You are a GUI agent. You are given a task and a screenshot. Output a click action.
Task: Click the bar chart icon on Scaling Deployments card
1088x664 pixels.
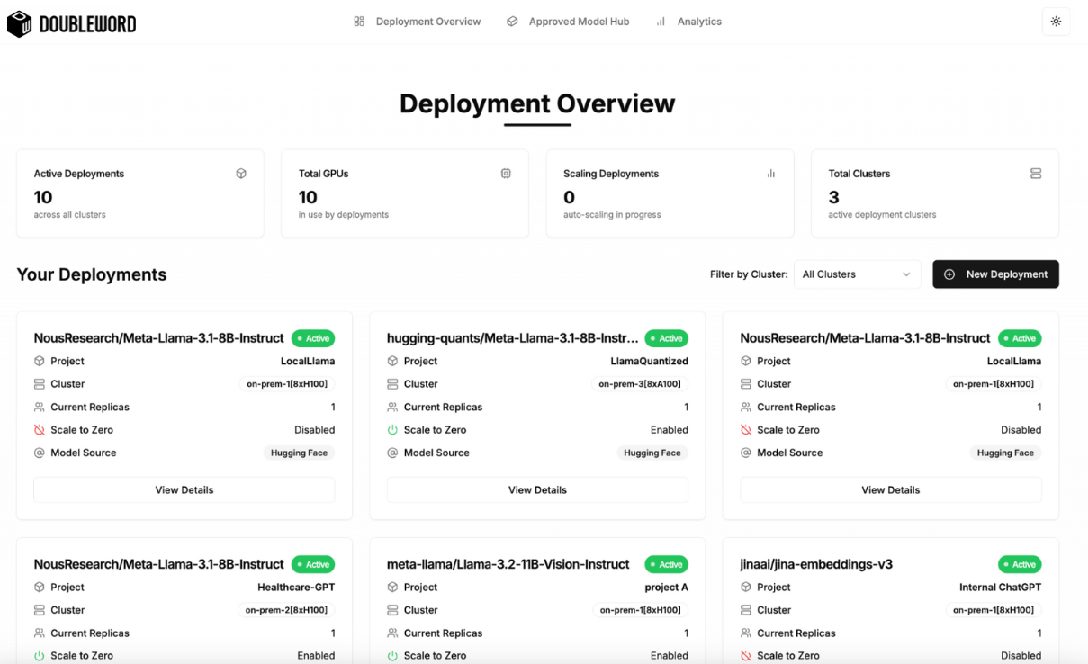tap(770, 173)
